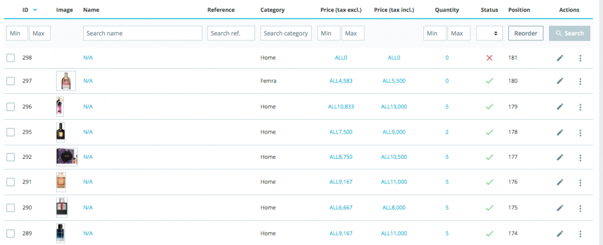Open more actions menu for product 297
The image size is (603, 245).
click(580, 81)
